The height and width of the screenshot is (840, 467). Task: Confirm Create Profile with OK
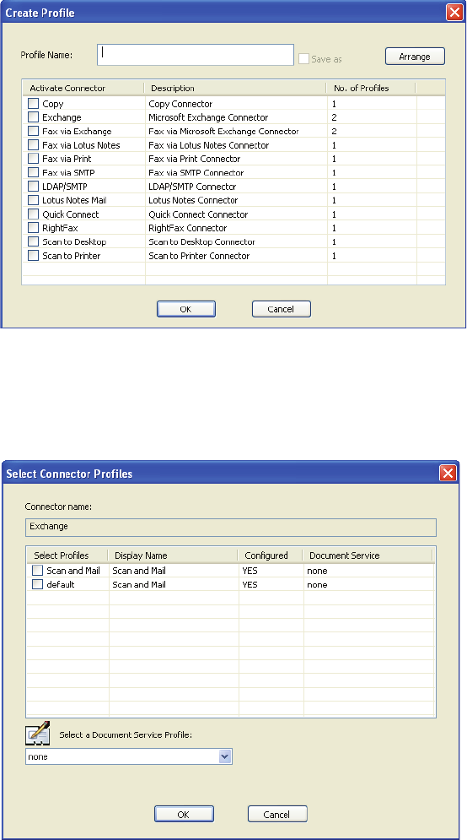tap(185, 309)
